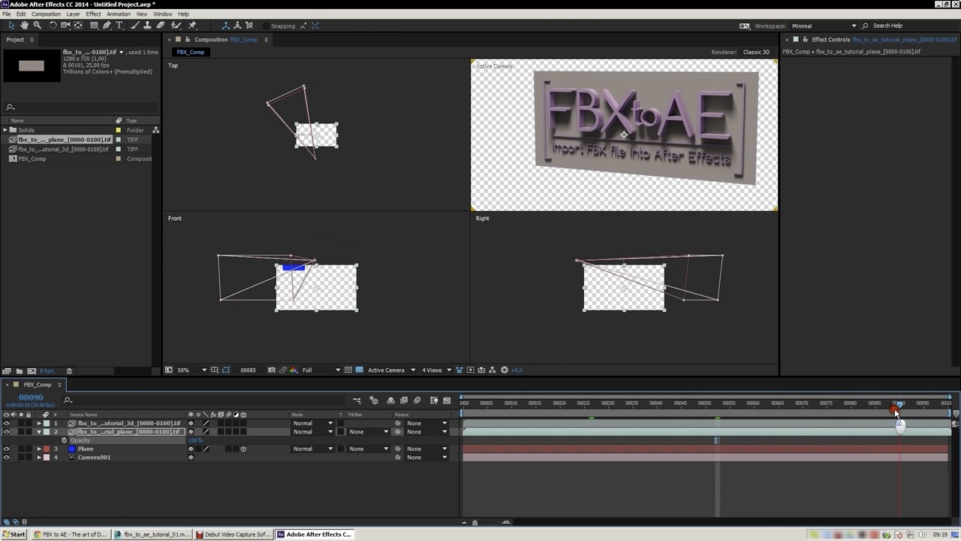Toggle visibility of the Camera001 layer
961x541 pixels.
click(8, 457)
